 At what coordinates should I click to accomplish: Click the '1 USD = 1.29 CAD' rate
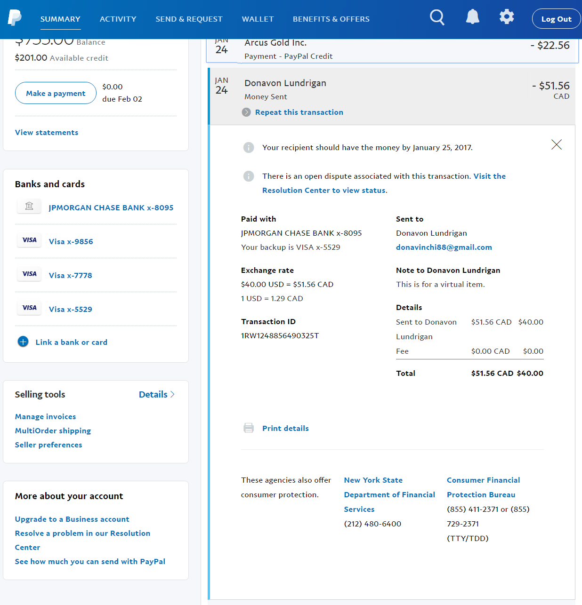tap(272, 298)
